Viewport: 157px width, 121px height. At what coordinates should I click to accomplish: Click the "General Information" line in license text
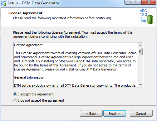[29, 77]
